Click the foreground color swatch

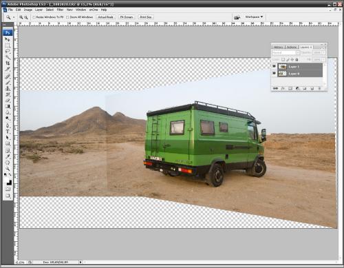[x=6, y=179]
